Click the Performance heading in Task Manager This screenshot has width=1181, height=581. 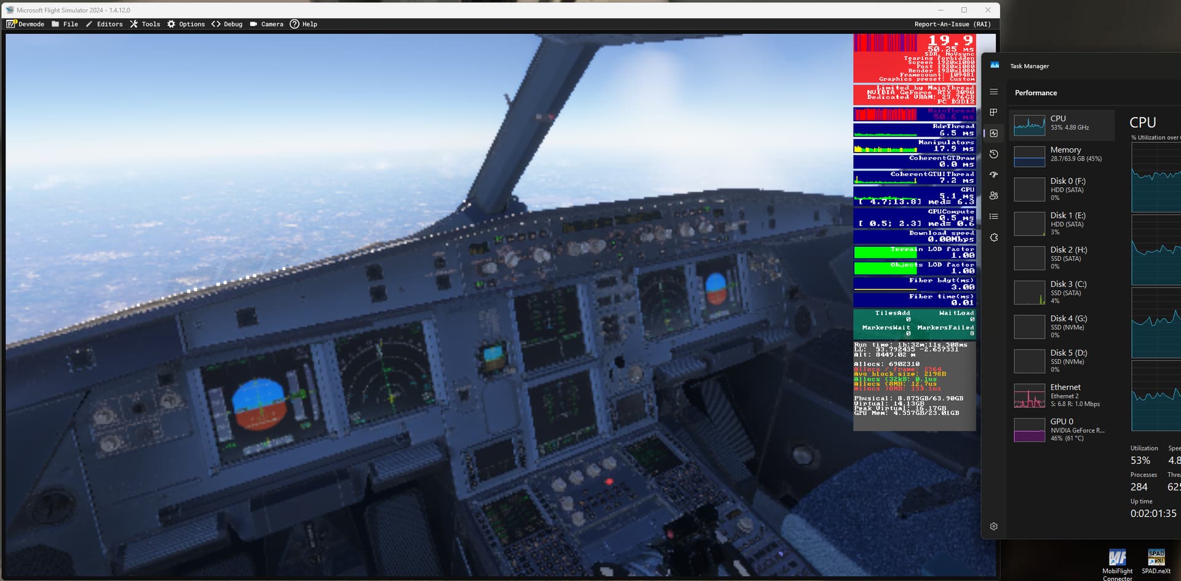tap(1036, 93)
